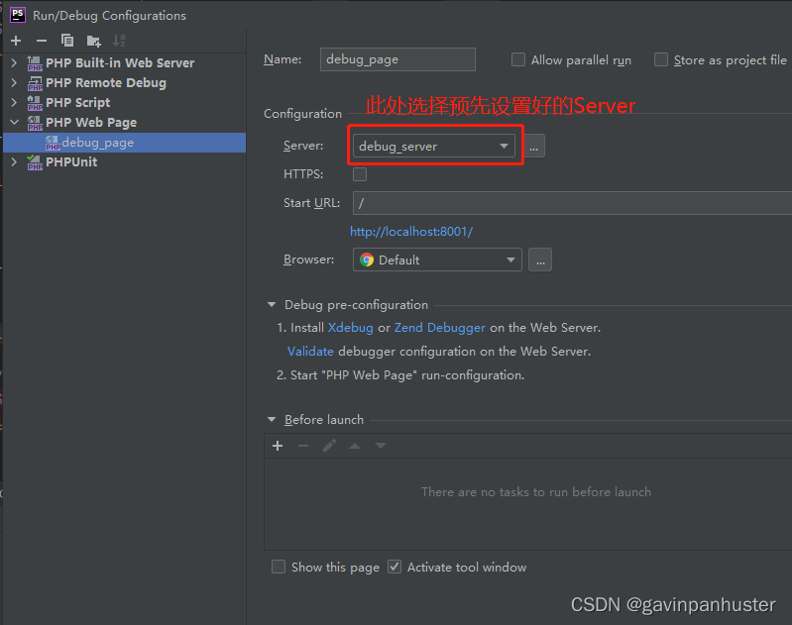Viewport: 792px width, 625px height.
Task: Edit Before launch task pencil icon
Action: [x=329, y=446]
